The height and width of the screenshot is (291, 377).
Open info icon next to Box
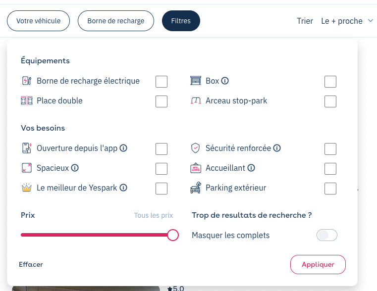tap(225, 81)
